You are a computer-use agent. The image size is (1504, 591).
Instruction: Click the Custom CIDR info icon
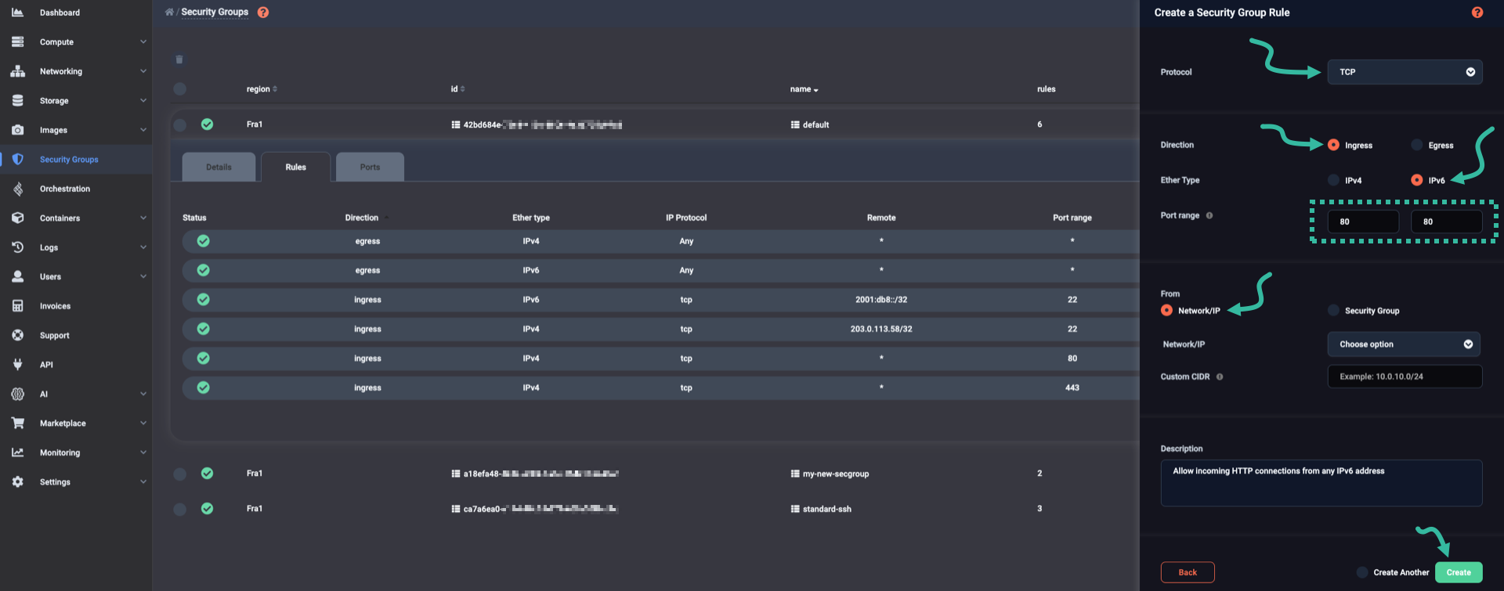click(1220, 377)
